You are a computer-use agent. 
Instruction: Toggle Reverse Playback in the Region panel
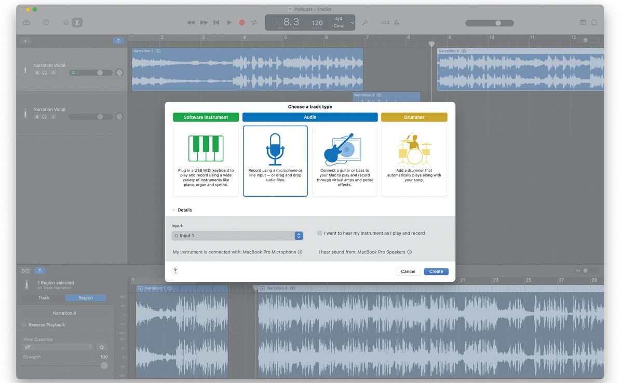pos(23,324)
